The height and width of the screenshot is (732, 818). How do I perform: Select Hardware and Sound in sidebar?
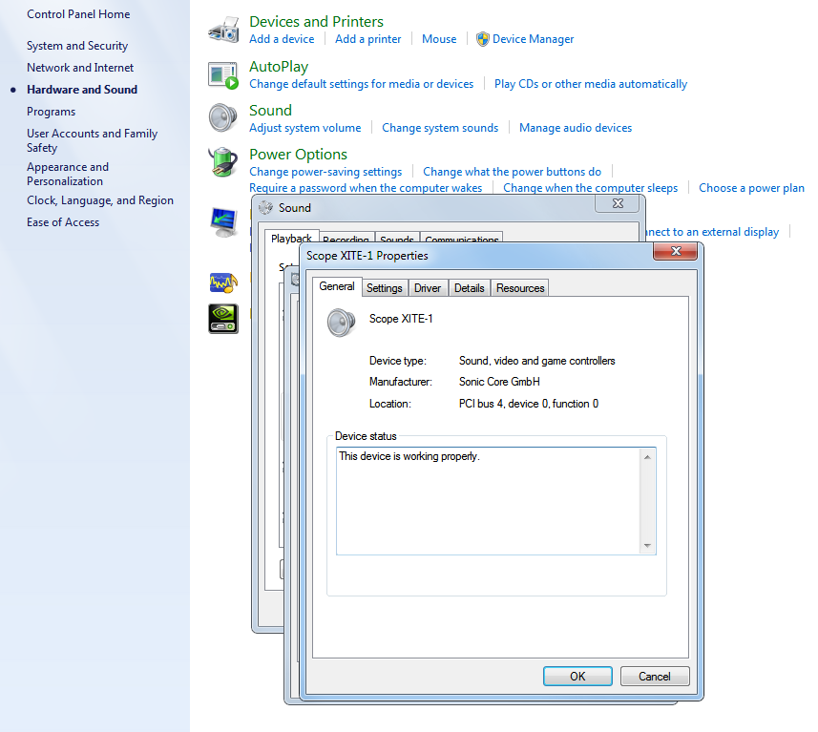click(82, 90)
